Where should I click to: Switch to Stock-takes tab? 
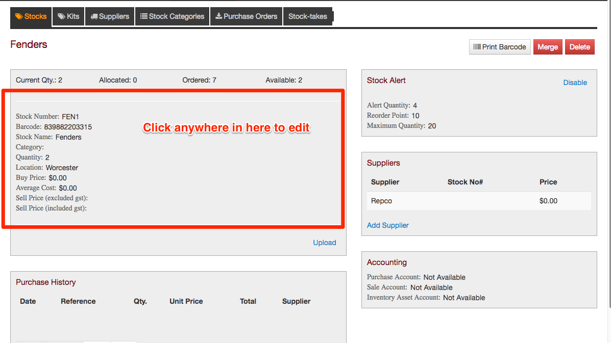[x=307, y=16]
